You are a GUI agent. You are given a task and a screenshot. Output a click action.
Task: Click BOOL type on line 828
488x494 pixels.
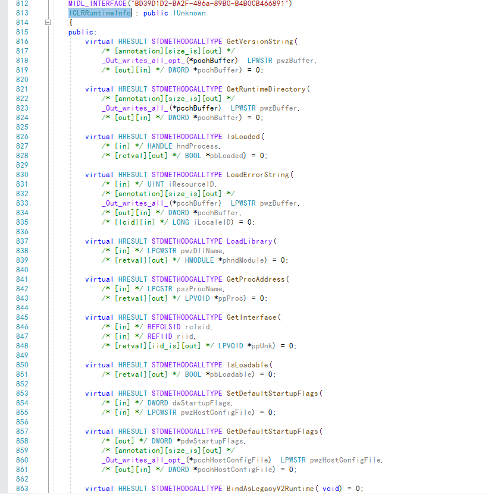(x=193, y=156)
